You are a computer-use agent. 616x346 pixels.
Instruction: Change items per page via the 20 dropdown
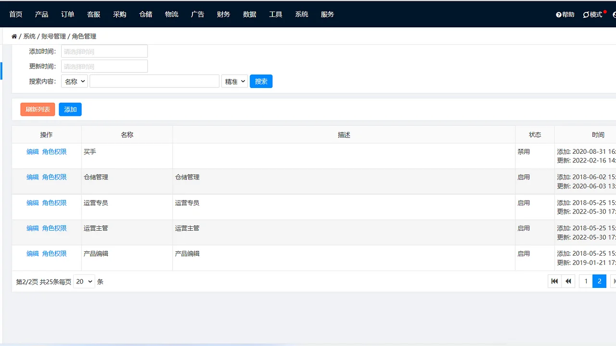(x=84, y=281)
